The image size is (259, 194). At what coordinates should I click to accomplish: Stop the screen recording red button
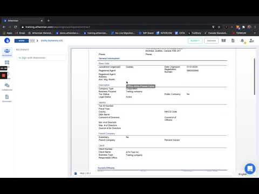[3, 75]
